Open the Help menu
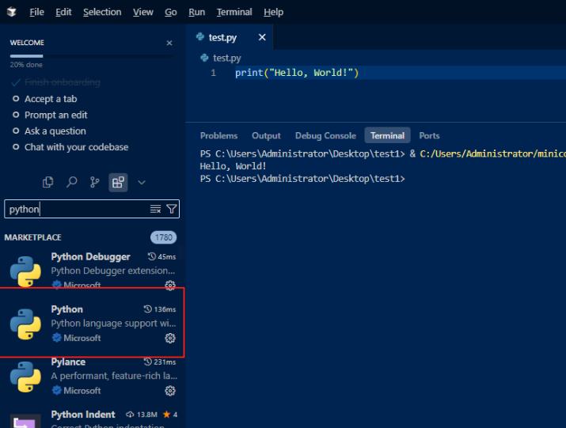This screenshot has width=566, height=428. tap(273, 12)
